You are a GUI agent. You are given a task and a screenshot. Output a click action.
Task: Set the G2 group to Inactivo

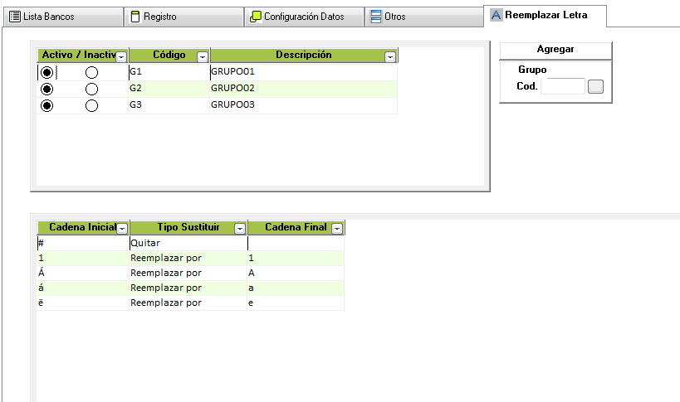(x=91, y=90)
